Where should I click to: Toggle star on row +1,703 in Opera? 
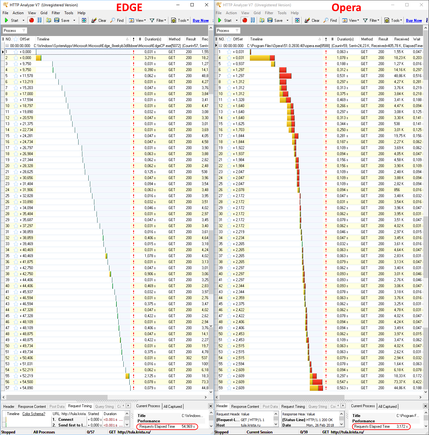229,130
